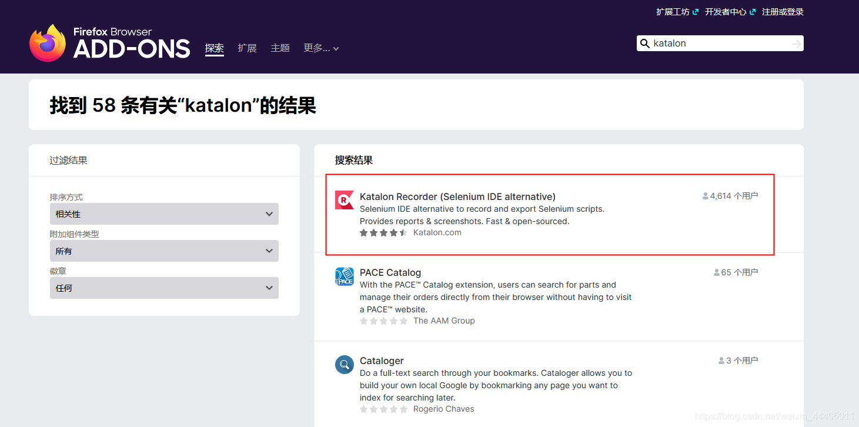
Task: Click the PACE Catalog description text
Action: (496, 297)
